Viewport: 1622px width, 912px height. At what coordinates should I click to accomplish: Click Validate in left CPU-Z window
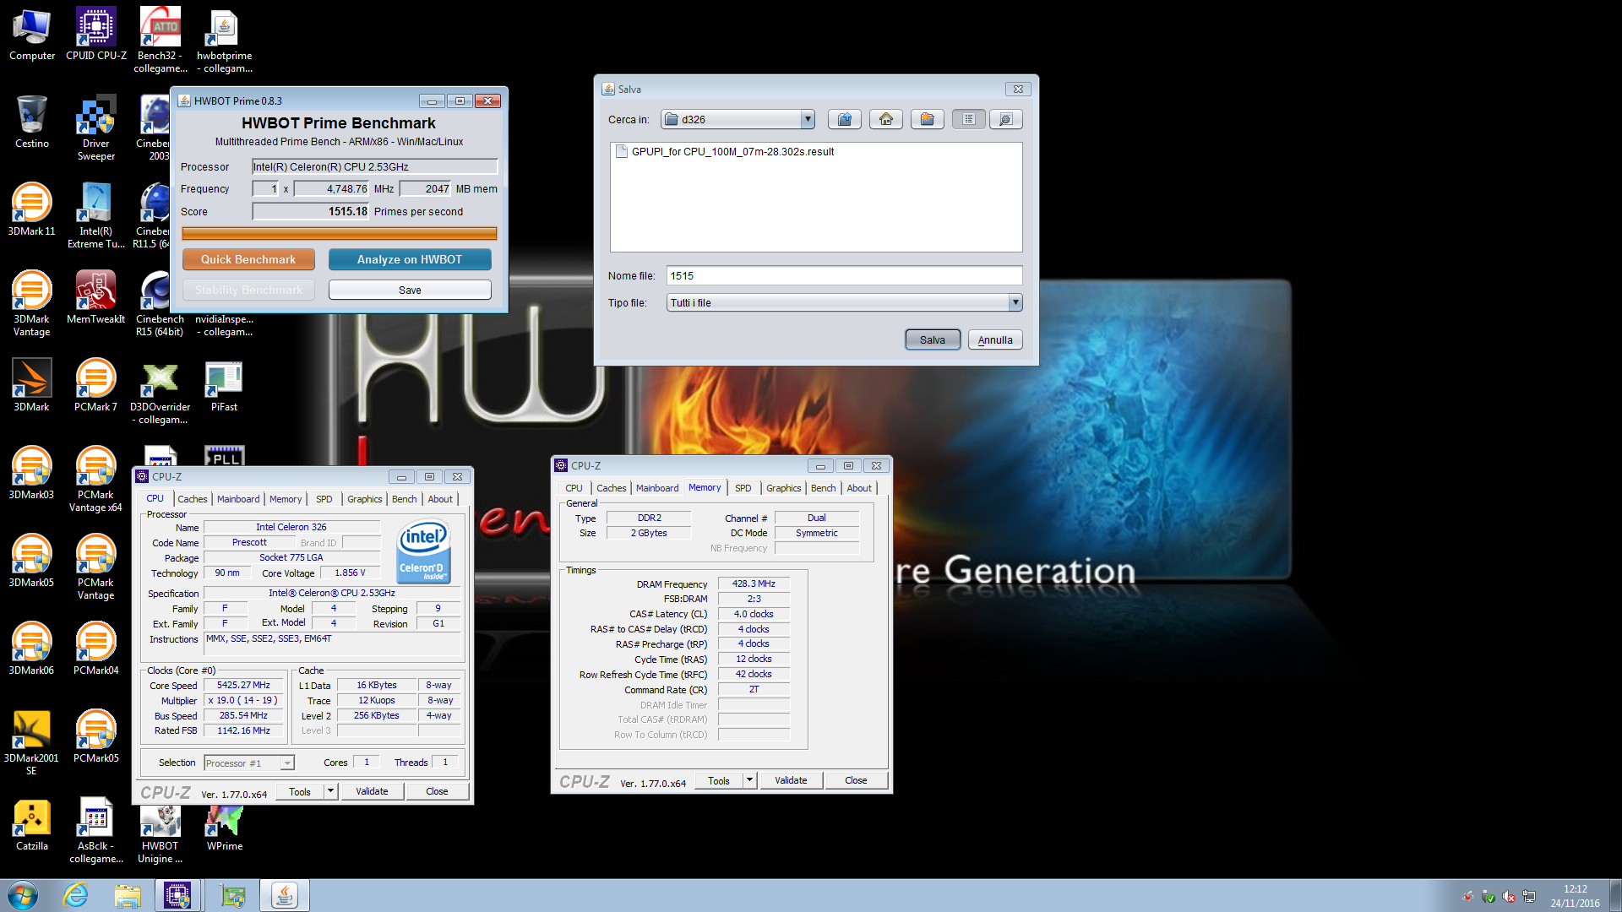[x=372, y=791]
